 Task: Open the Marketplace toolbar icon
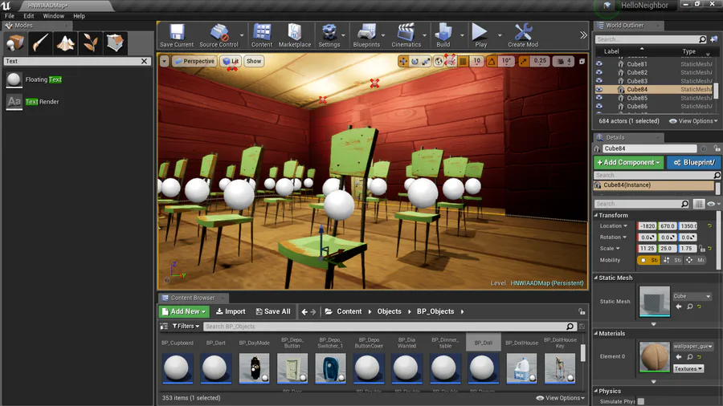pyautogui.click(x=295, y=35)
